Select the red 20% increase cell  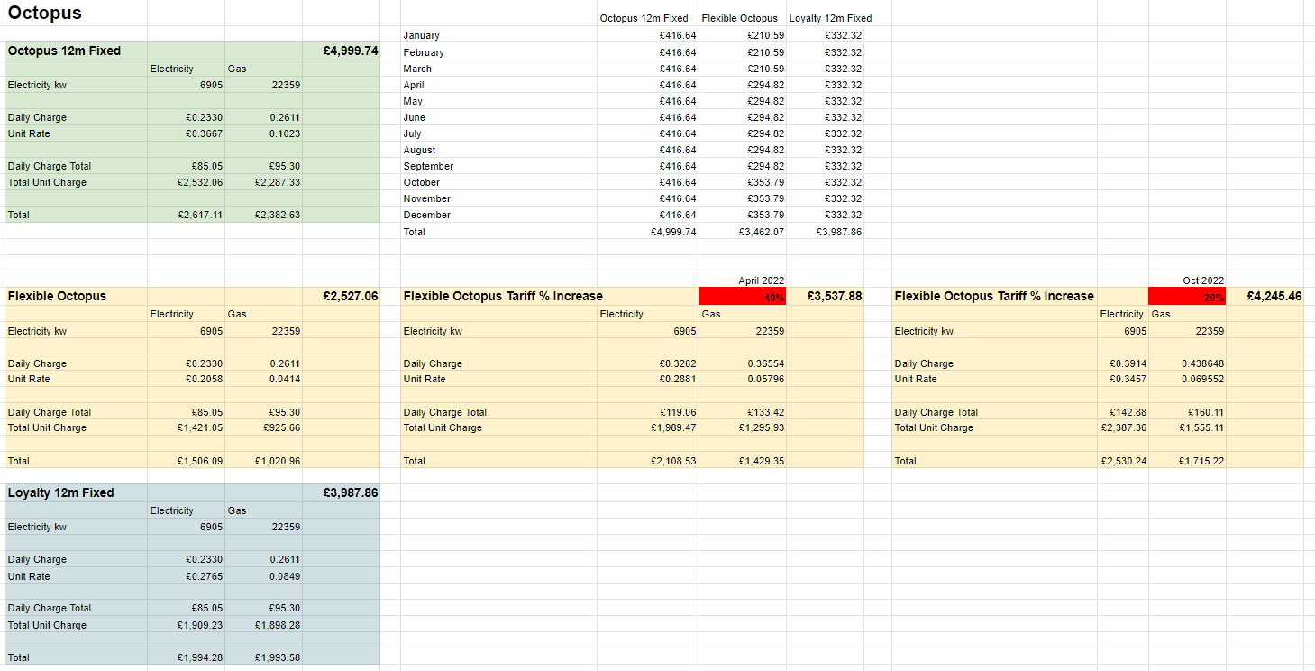point(1186,297)
